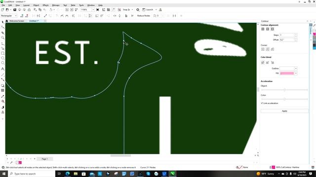
Task: Toggle Link acceleration checkbox
Action: coord(262,103)
